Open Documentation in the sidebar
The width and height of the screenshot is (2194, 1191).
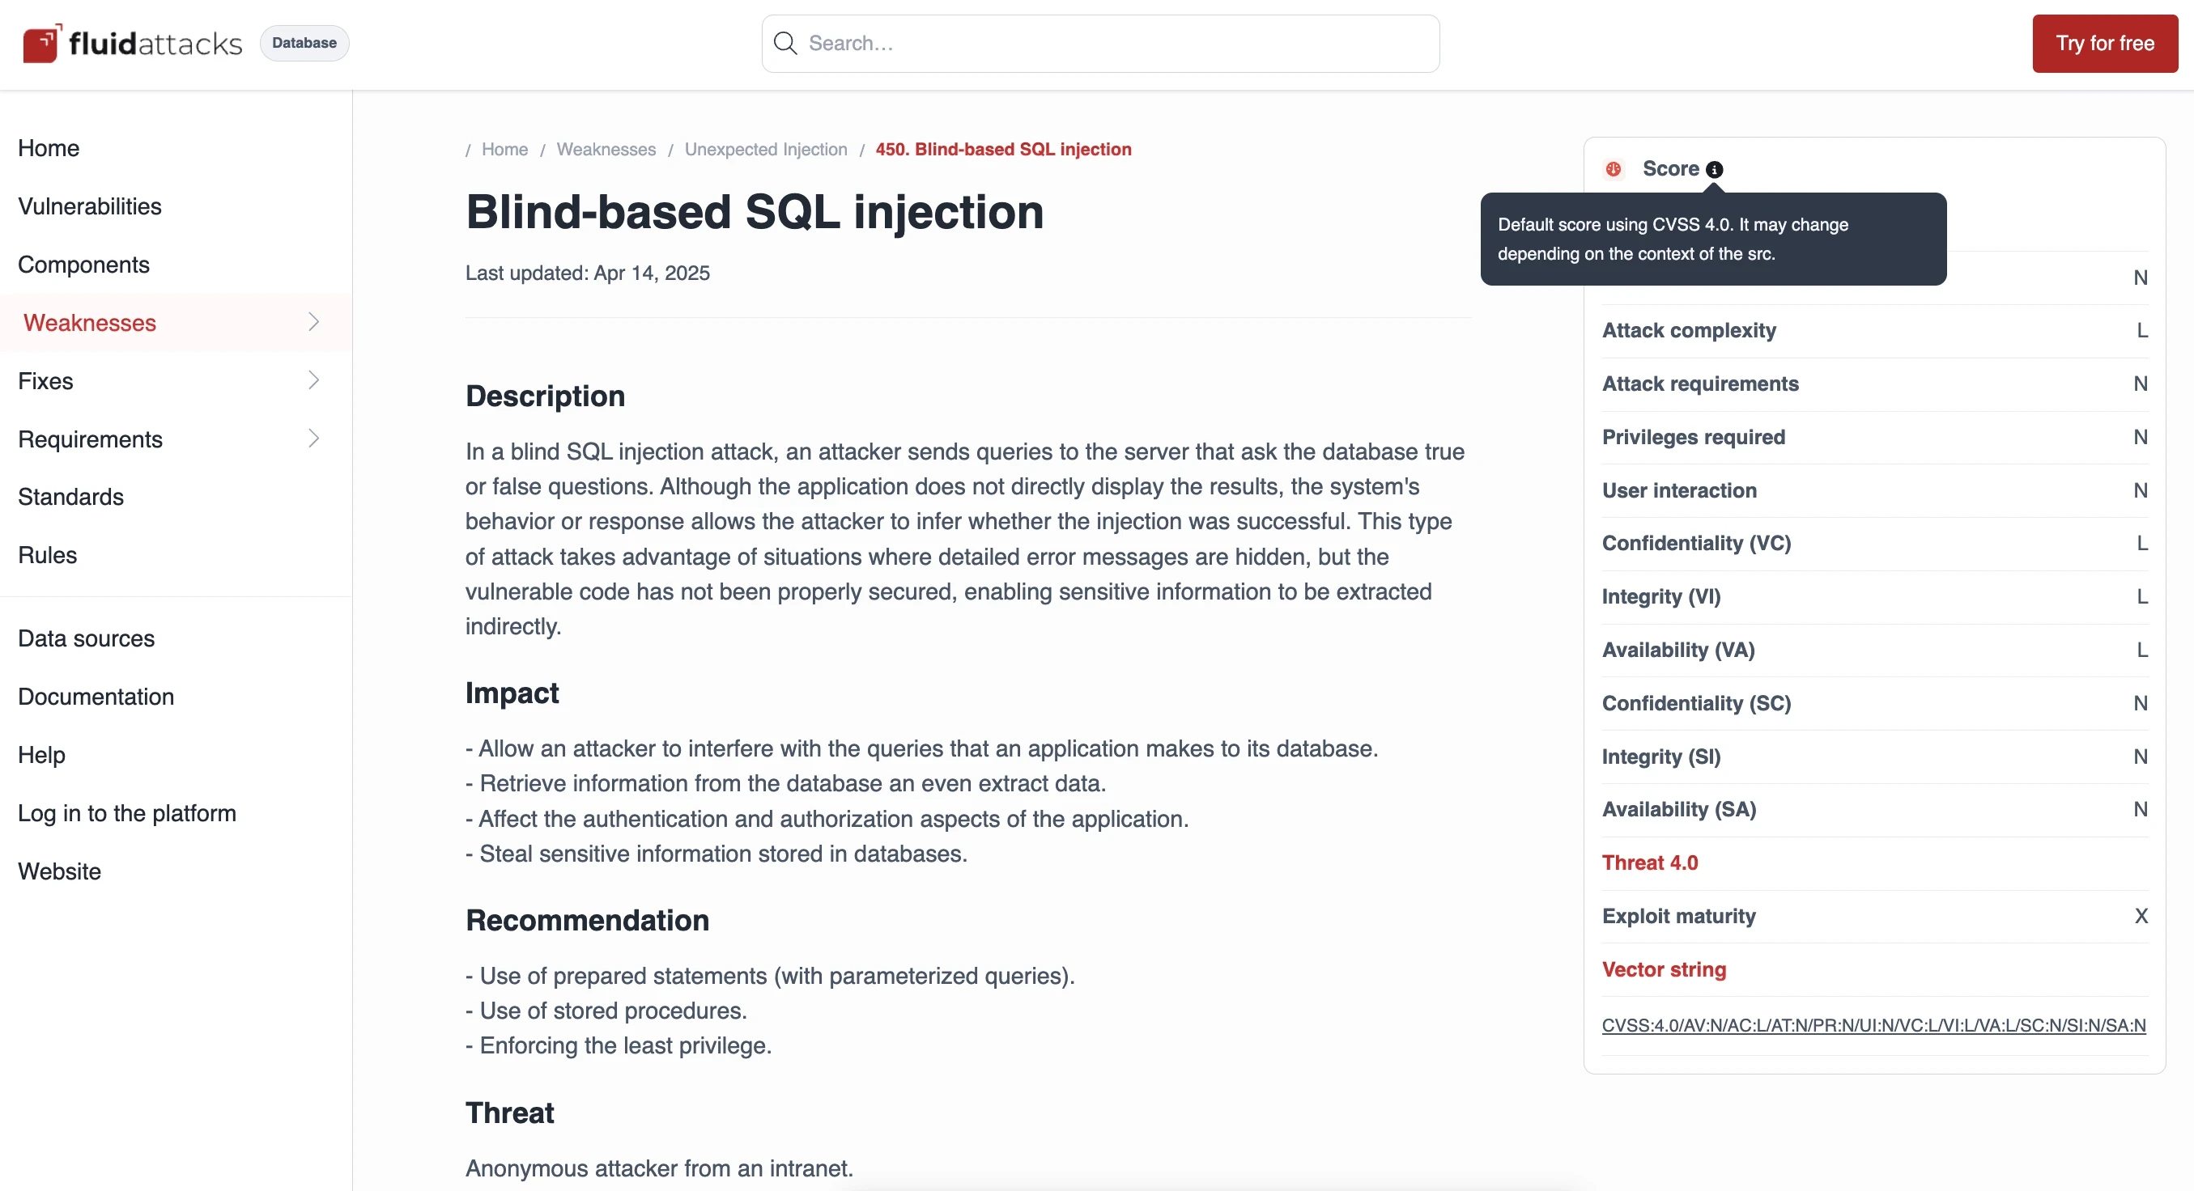(96, 697)
